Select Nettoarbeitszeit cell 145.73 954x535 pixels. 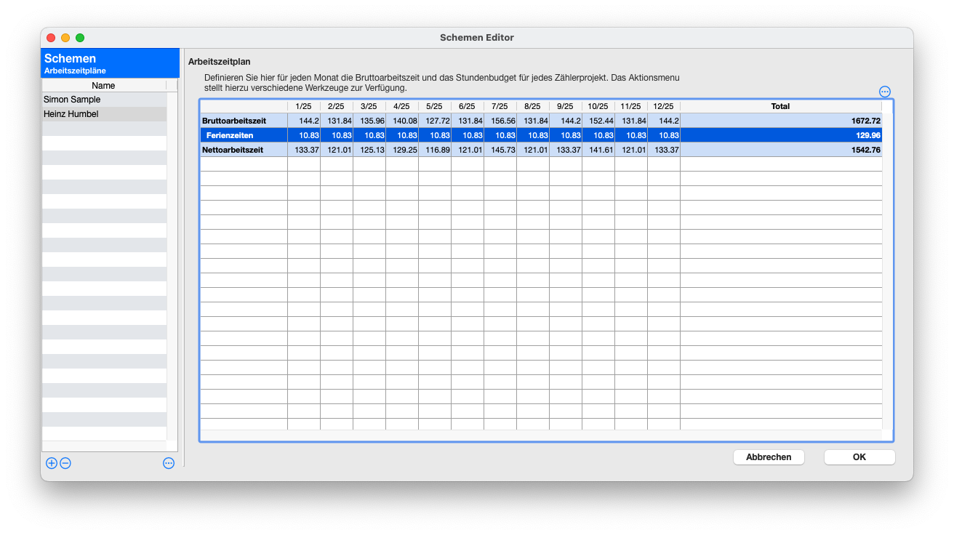(500, 150)
